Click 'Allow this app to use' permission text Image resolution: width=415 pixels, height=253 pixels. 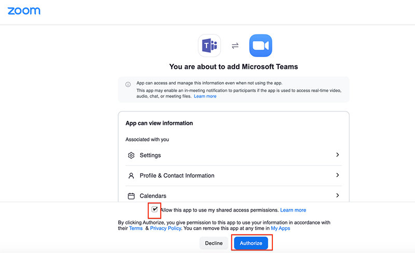click(x=219, y=210)
